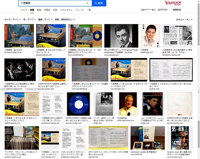This screenshot has width=200, height=159.
Task: Open second-row discogs Carina cover with lyrics thumbnail
Action: point(129,70)
